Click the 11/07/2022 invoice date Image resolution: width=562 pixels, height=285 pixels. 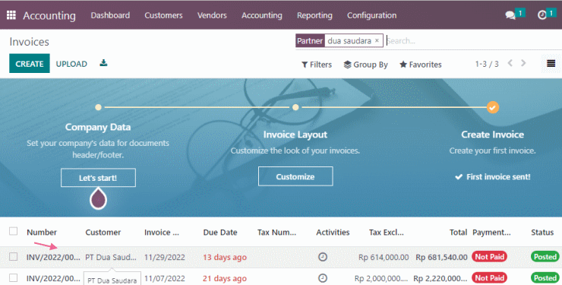[165, 278]
